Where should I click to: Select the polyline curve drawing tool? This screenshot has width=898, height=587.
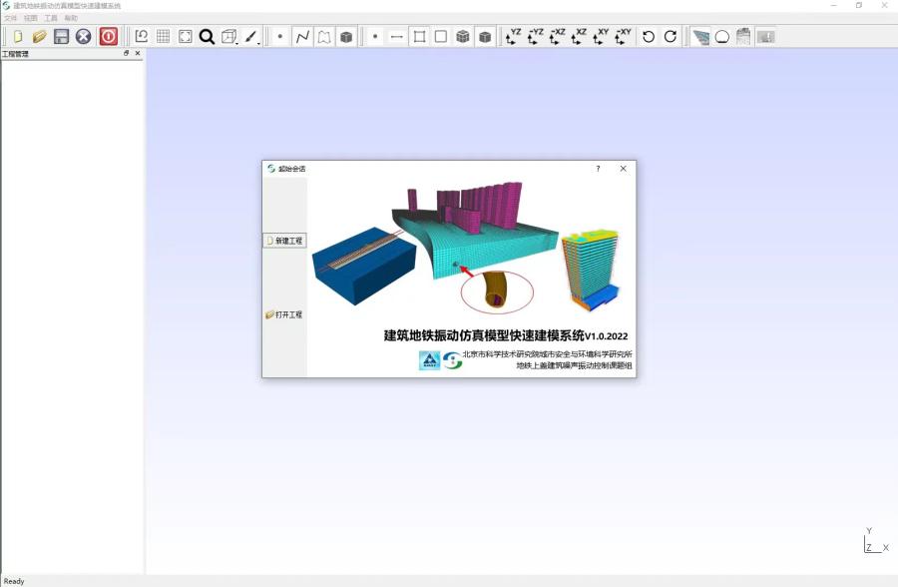coord(302,37)
